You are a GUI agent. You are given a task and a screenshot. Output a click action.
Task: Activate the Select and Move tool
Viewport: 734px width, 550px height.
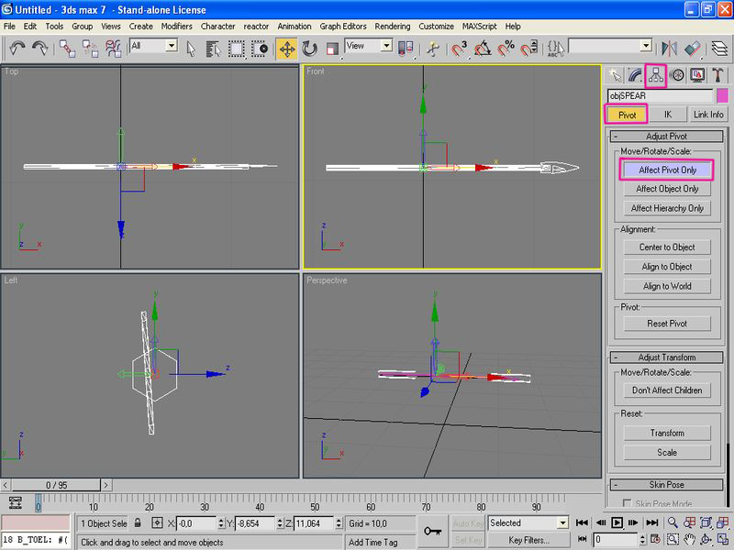[x=287, y=49]
